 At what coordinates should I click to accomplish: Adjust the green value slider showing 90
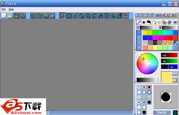click(x=169, y=61)
